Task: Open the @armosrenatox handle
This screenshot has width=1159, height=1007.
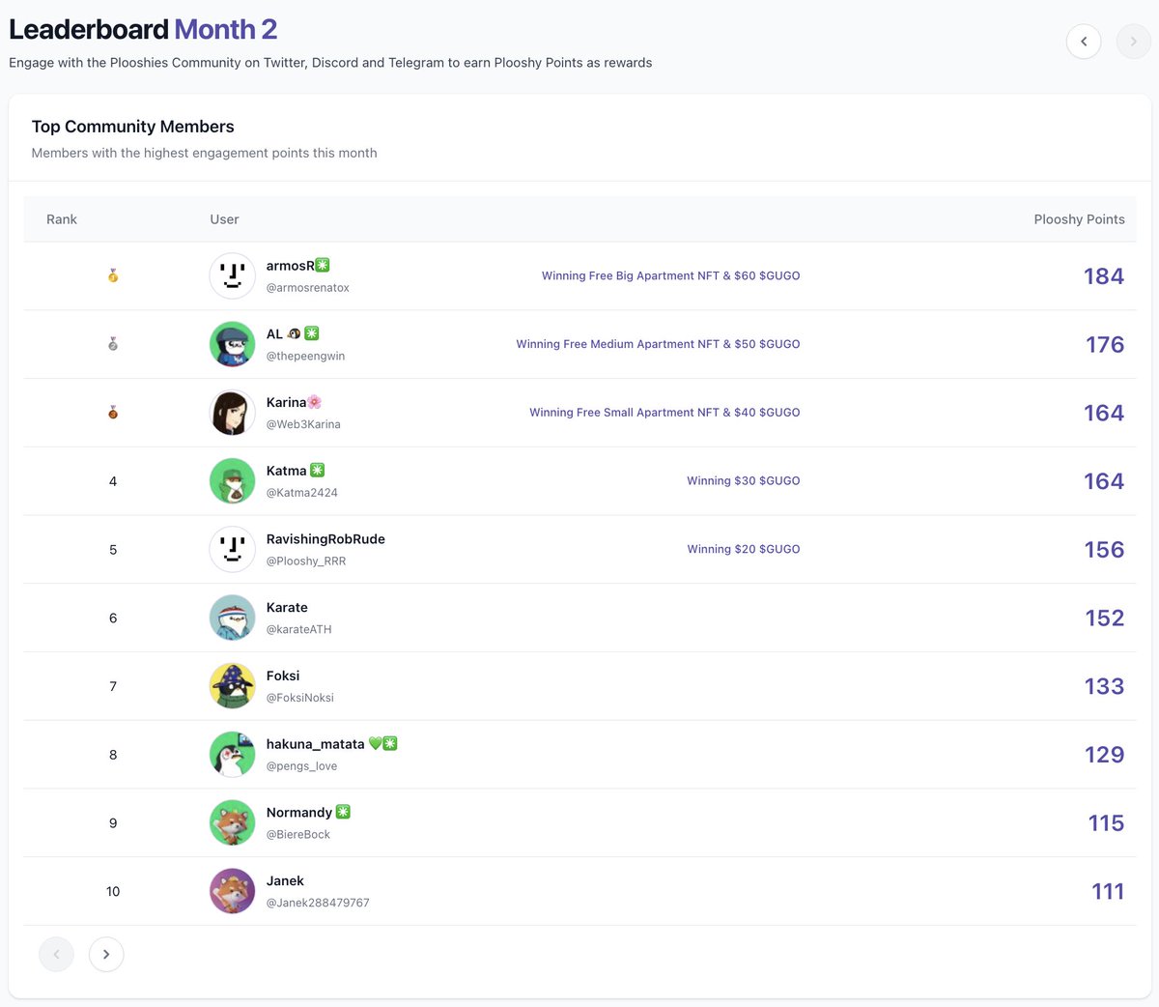Action: coord(308,288)
